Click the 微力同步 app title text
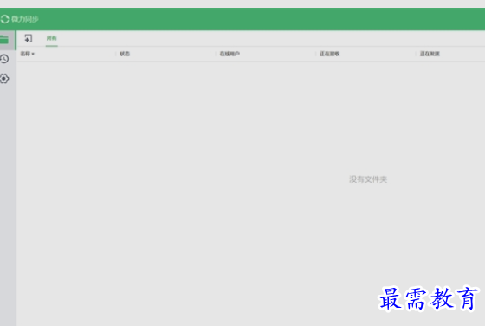This screenshot has width=485, height=326. tap(25, 19)
